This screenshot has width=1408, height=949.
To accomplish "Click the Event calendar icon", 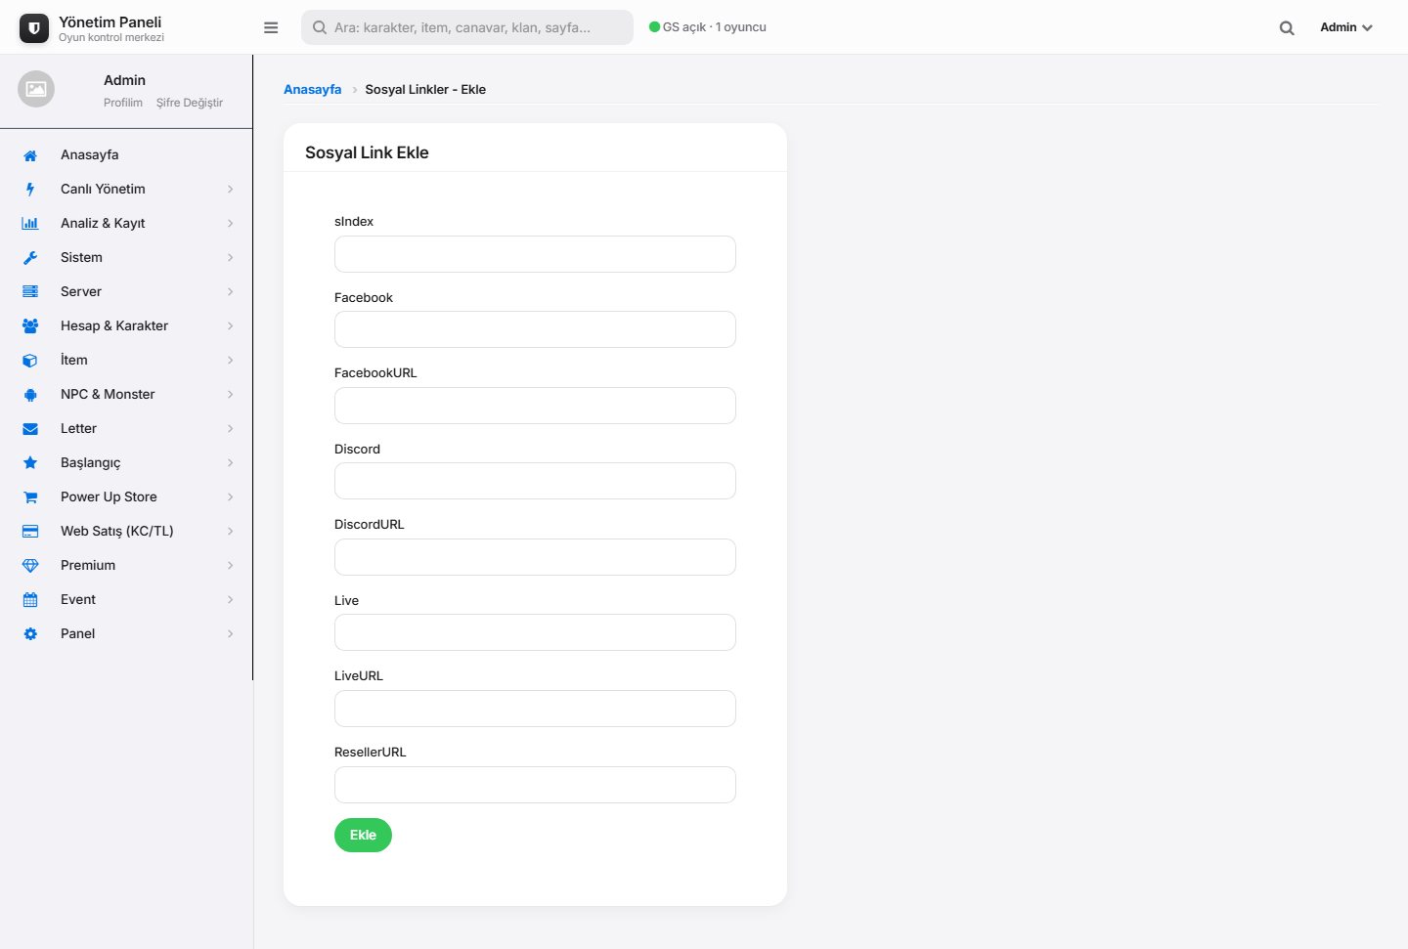I will (x=30, y=600).
